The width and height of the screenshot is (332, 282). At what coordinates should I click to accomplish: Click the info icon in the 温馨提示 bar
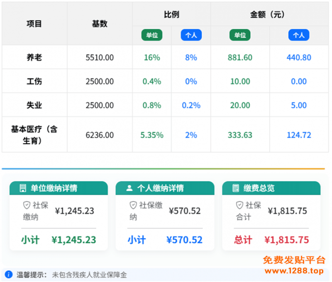[9, 275]
